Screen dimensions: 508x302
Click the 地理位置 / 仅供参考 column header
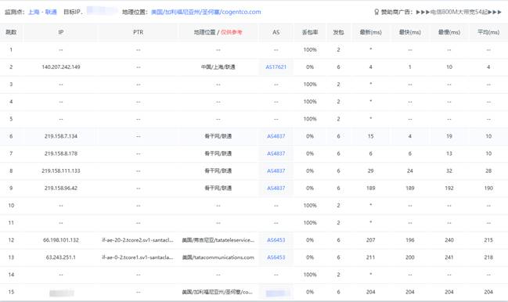click(218, 32)
